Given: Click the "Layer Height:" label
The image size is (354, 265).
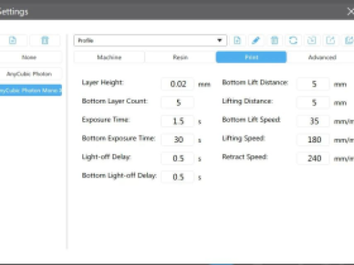Looking at the screenshot, I should tap(103, 83).
